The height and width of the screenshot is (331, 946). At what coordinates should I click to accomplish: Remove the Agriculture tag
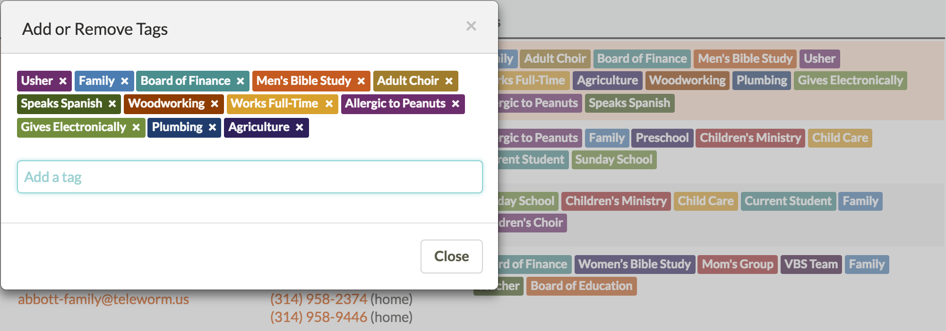coord(300,127)
